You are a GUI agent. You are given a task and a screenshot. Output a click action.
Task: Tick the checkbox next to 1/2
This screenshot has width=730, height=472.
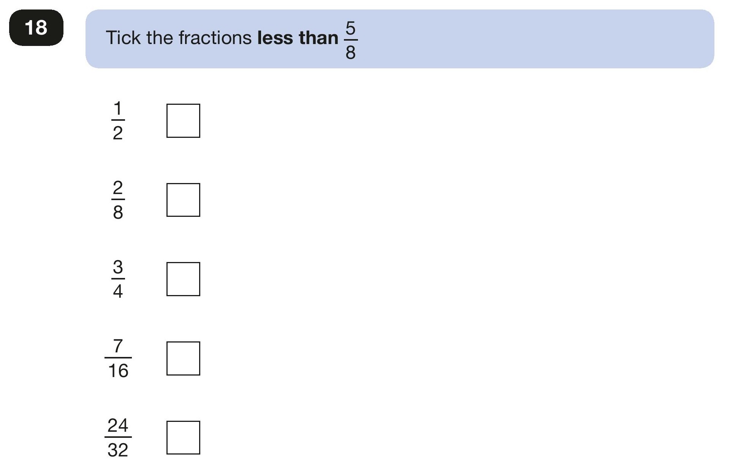[x=183, y=121]
